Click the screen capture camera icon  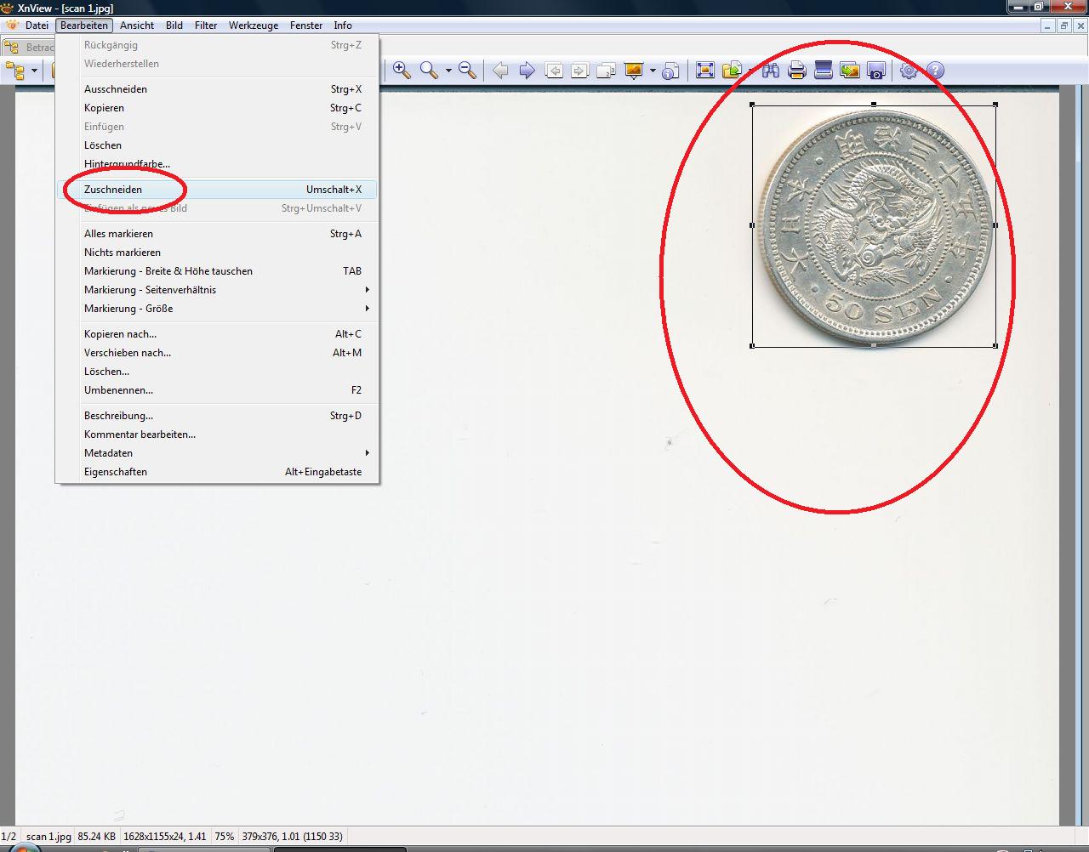[x=876, y=71]
